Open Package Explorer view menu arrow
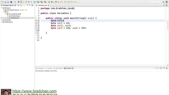The image size is (169, 95). 27,5
